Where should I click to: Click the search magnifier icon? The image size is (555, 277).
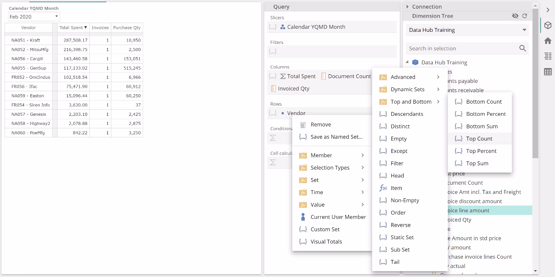tap(522, 48)
